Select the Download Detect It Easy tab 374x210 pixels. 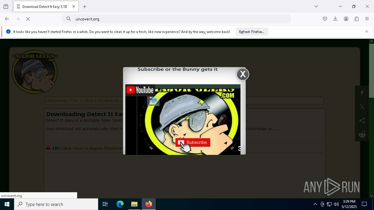(46, 6)
